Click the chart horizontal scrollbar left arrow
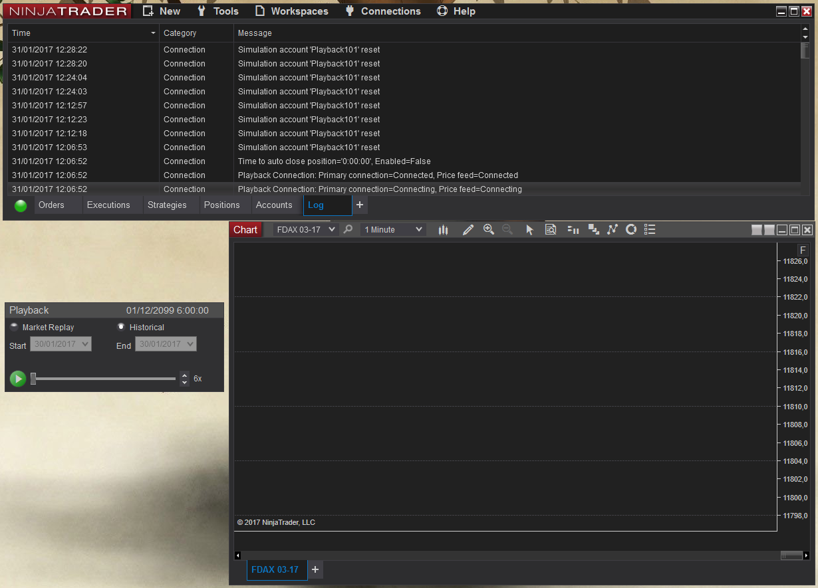This screenshot has width=818, height=588. pyautogui.click(x=238, y=555)
